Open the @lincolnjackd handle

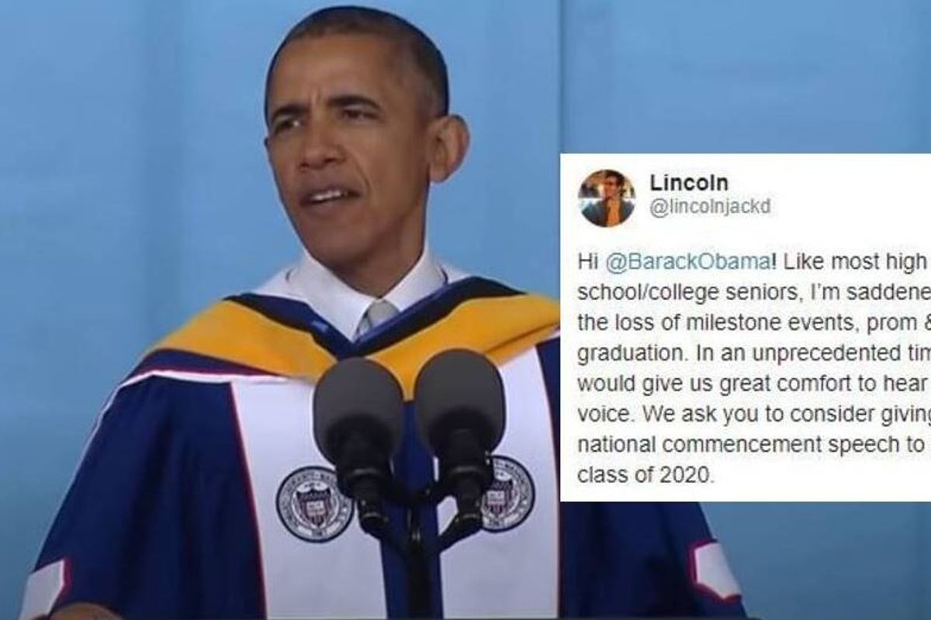point(710,208)
